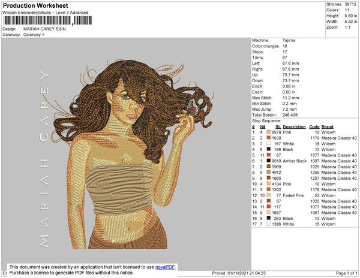Click the tan swatch in stop 8 row
The image size is (360, 278).
(269, 172)
